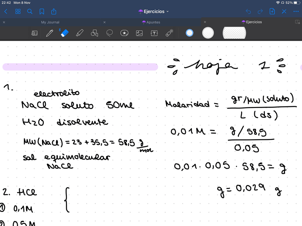Go back with the back arrow
Viewport: 302px width, 226px height.
point(6,11)
